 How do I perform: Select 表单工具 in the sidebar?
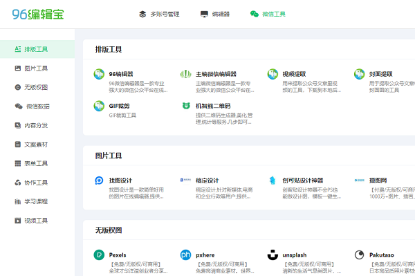click(37, 163)
